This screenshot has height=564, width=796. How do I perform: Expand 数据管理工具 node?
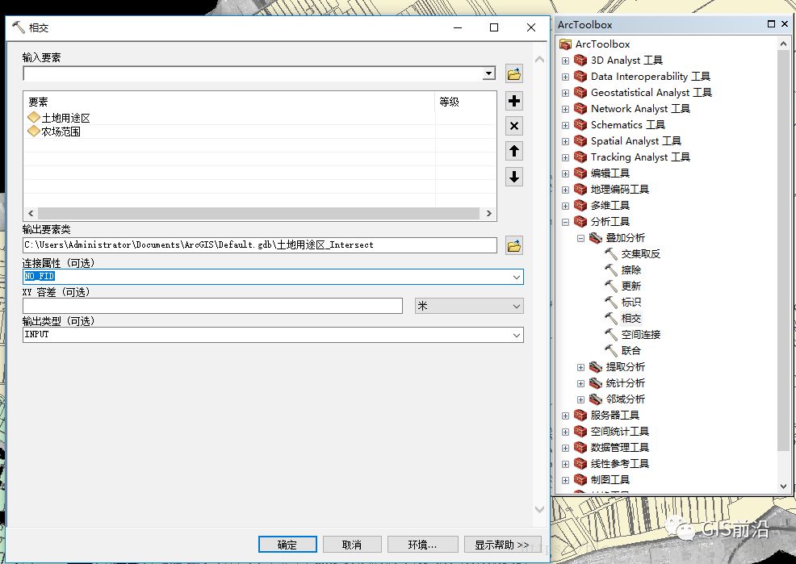565,448
